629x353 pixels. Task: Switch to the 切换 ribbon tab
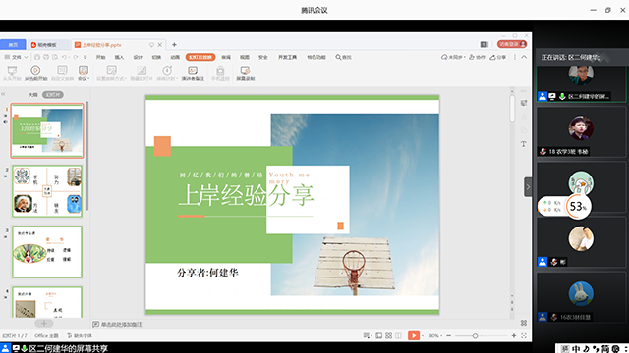[156, 57]
